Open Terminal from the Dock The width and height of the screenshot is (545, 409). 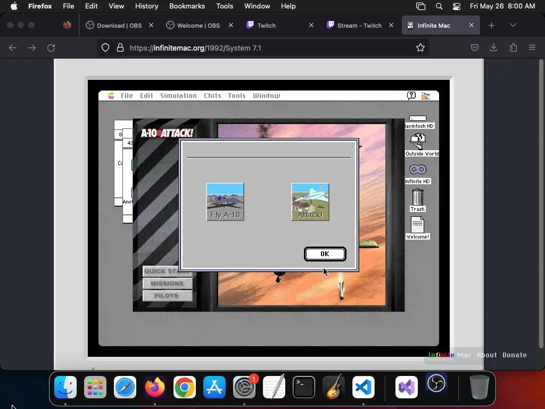pyautogui.click(x=304, y=387)
